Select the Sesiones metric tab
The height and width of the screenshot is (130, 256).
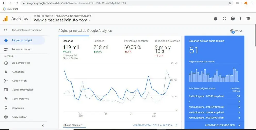point(101,47)
